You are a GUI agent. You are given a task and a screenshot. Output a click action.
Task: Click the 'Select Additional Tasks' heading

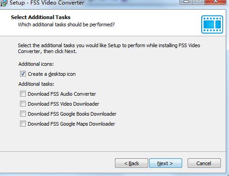coord(40,17)
